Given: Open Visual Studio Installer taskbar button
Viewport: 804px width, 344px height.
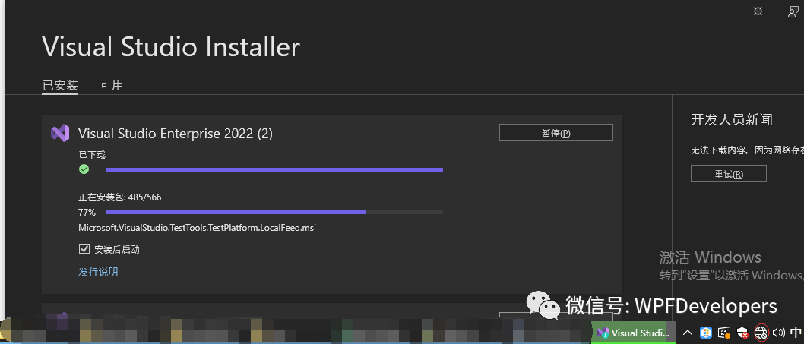Looking at the screenshot, I should click(x=634, y=333).
